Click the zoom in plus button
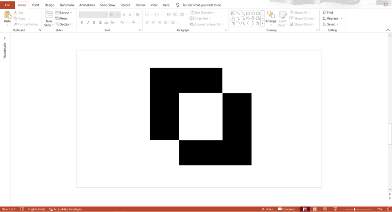This screenshot has height=212, width=392. coord(373,209)
